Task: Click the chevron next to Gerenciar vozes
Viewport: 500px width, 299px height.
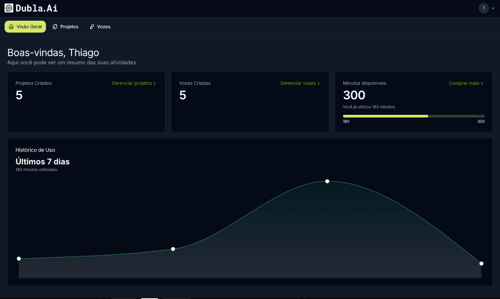Action: pyautogui.click(x=318, y=83)
